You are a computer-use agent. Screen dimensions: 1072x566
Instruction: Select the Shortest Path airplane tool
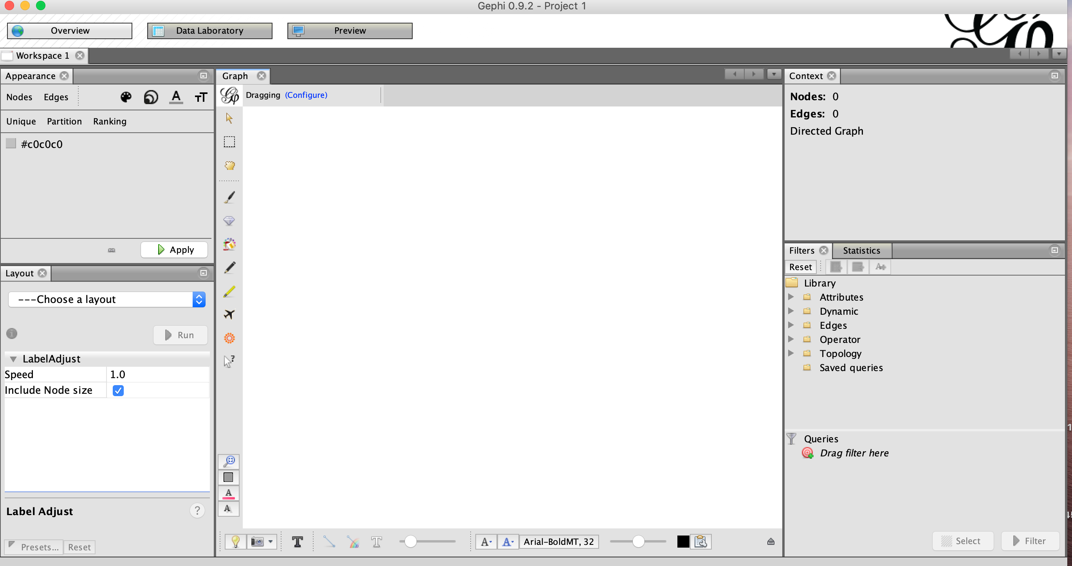click(229, 314)
